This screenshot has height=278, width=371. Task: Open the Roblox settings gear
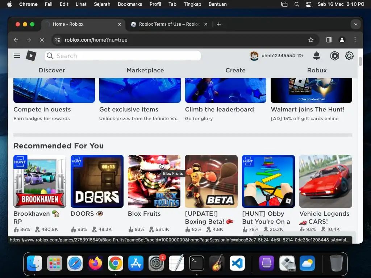pyautogui.click(x=349, y=56)
